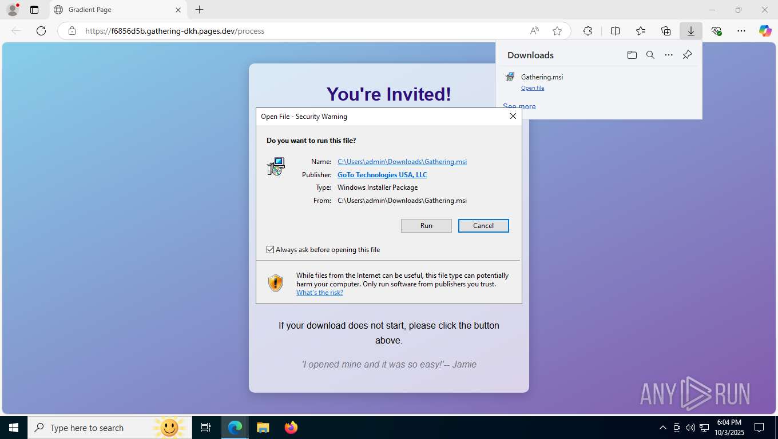This screenshot has height=439, width=778.
Task: Pin the Downloads panel
Action: (x=687, y=55)
